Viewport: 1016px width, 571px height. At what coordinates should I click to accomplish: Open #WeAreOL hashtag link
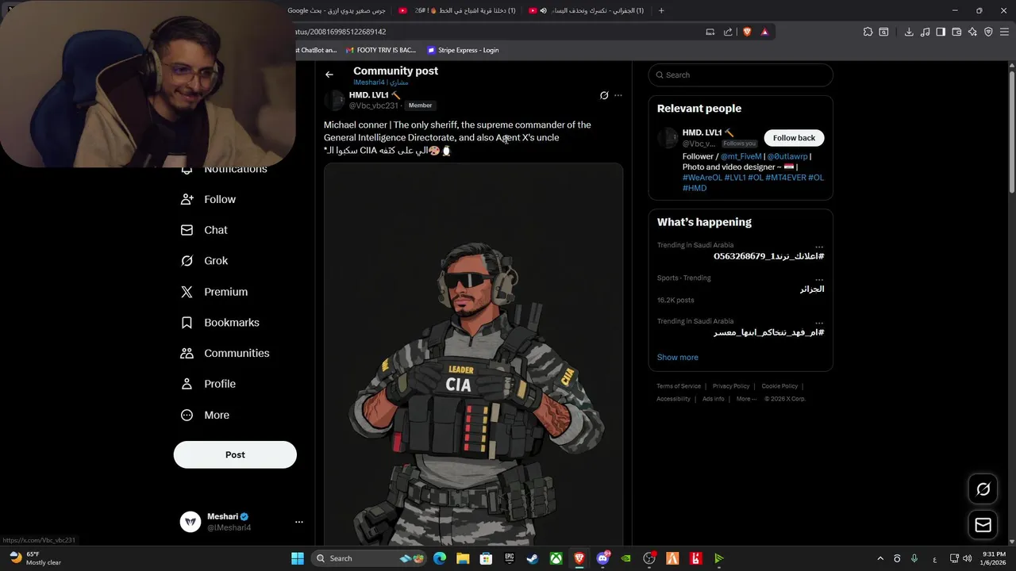(702, 178)
